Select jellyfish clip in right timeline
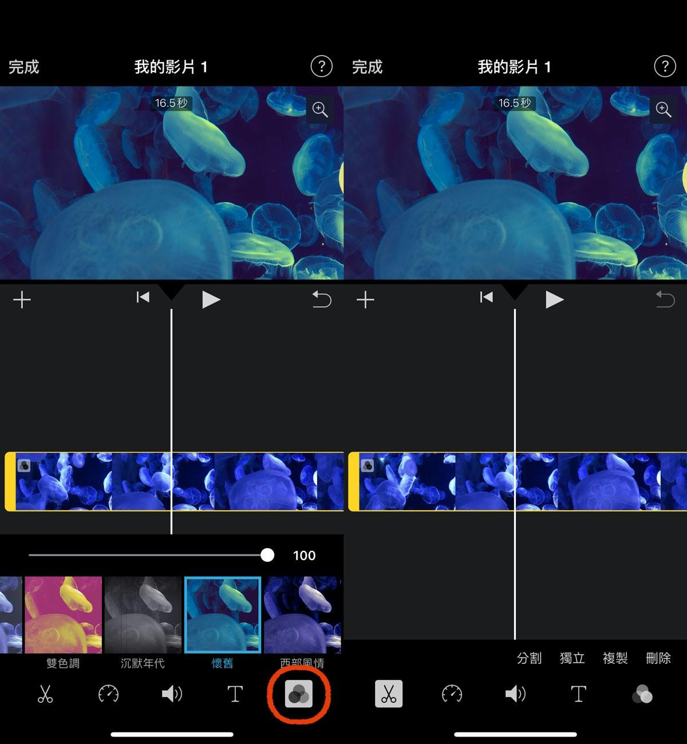687x744 pixels. click(518, 481)
